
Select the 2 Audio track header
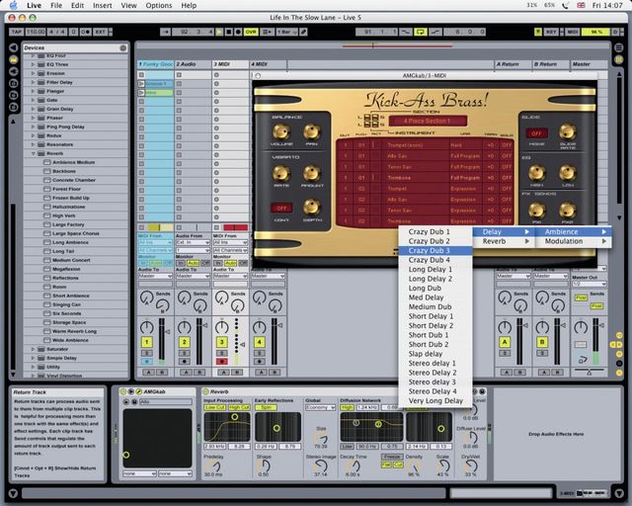(x=194, y=64)
